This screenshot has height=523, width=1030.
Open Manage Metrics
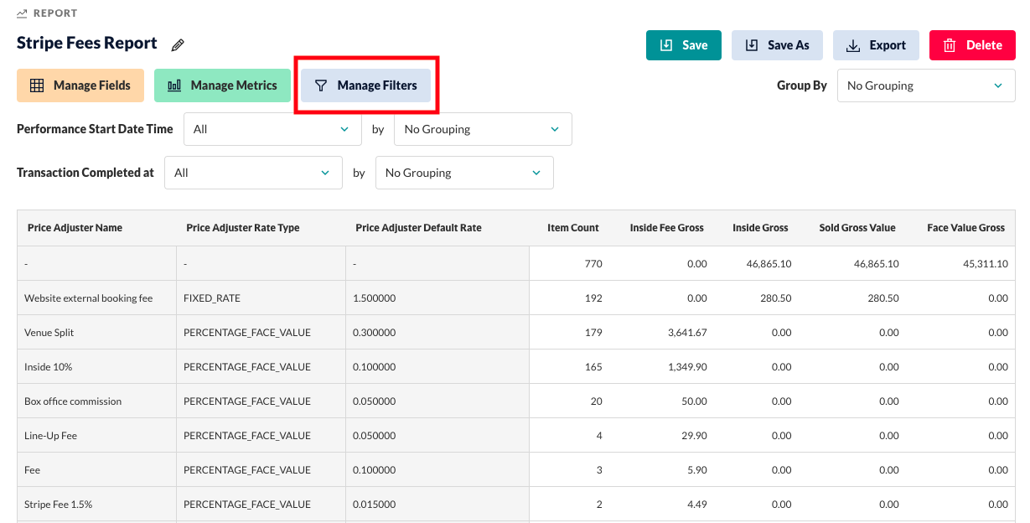[222, 85]
